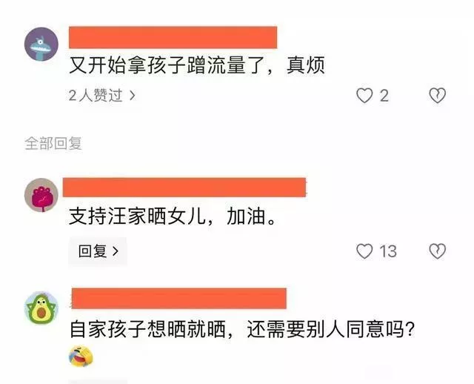Open the 回复 reply button
Image resolution: width=474 pixels, height=384 pixels.
pyautogui.click(x=98, y=251)
